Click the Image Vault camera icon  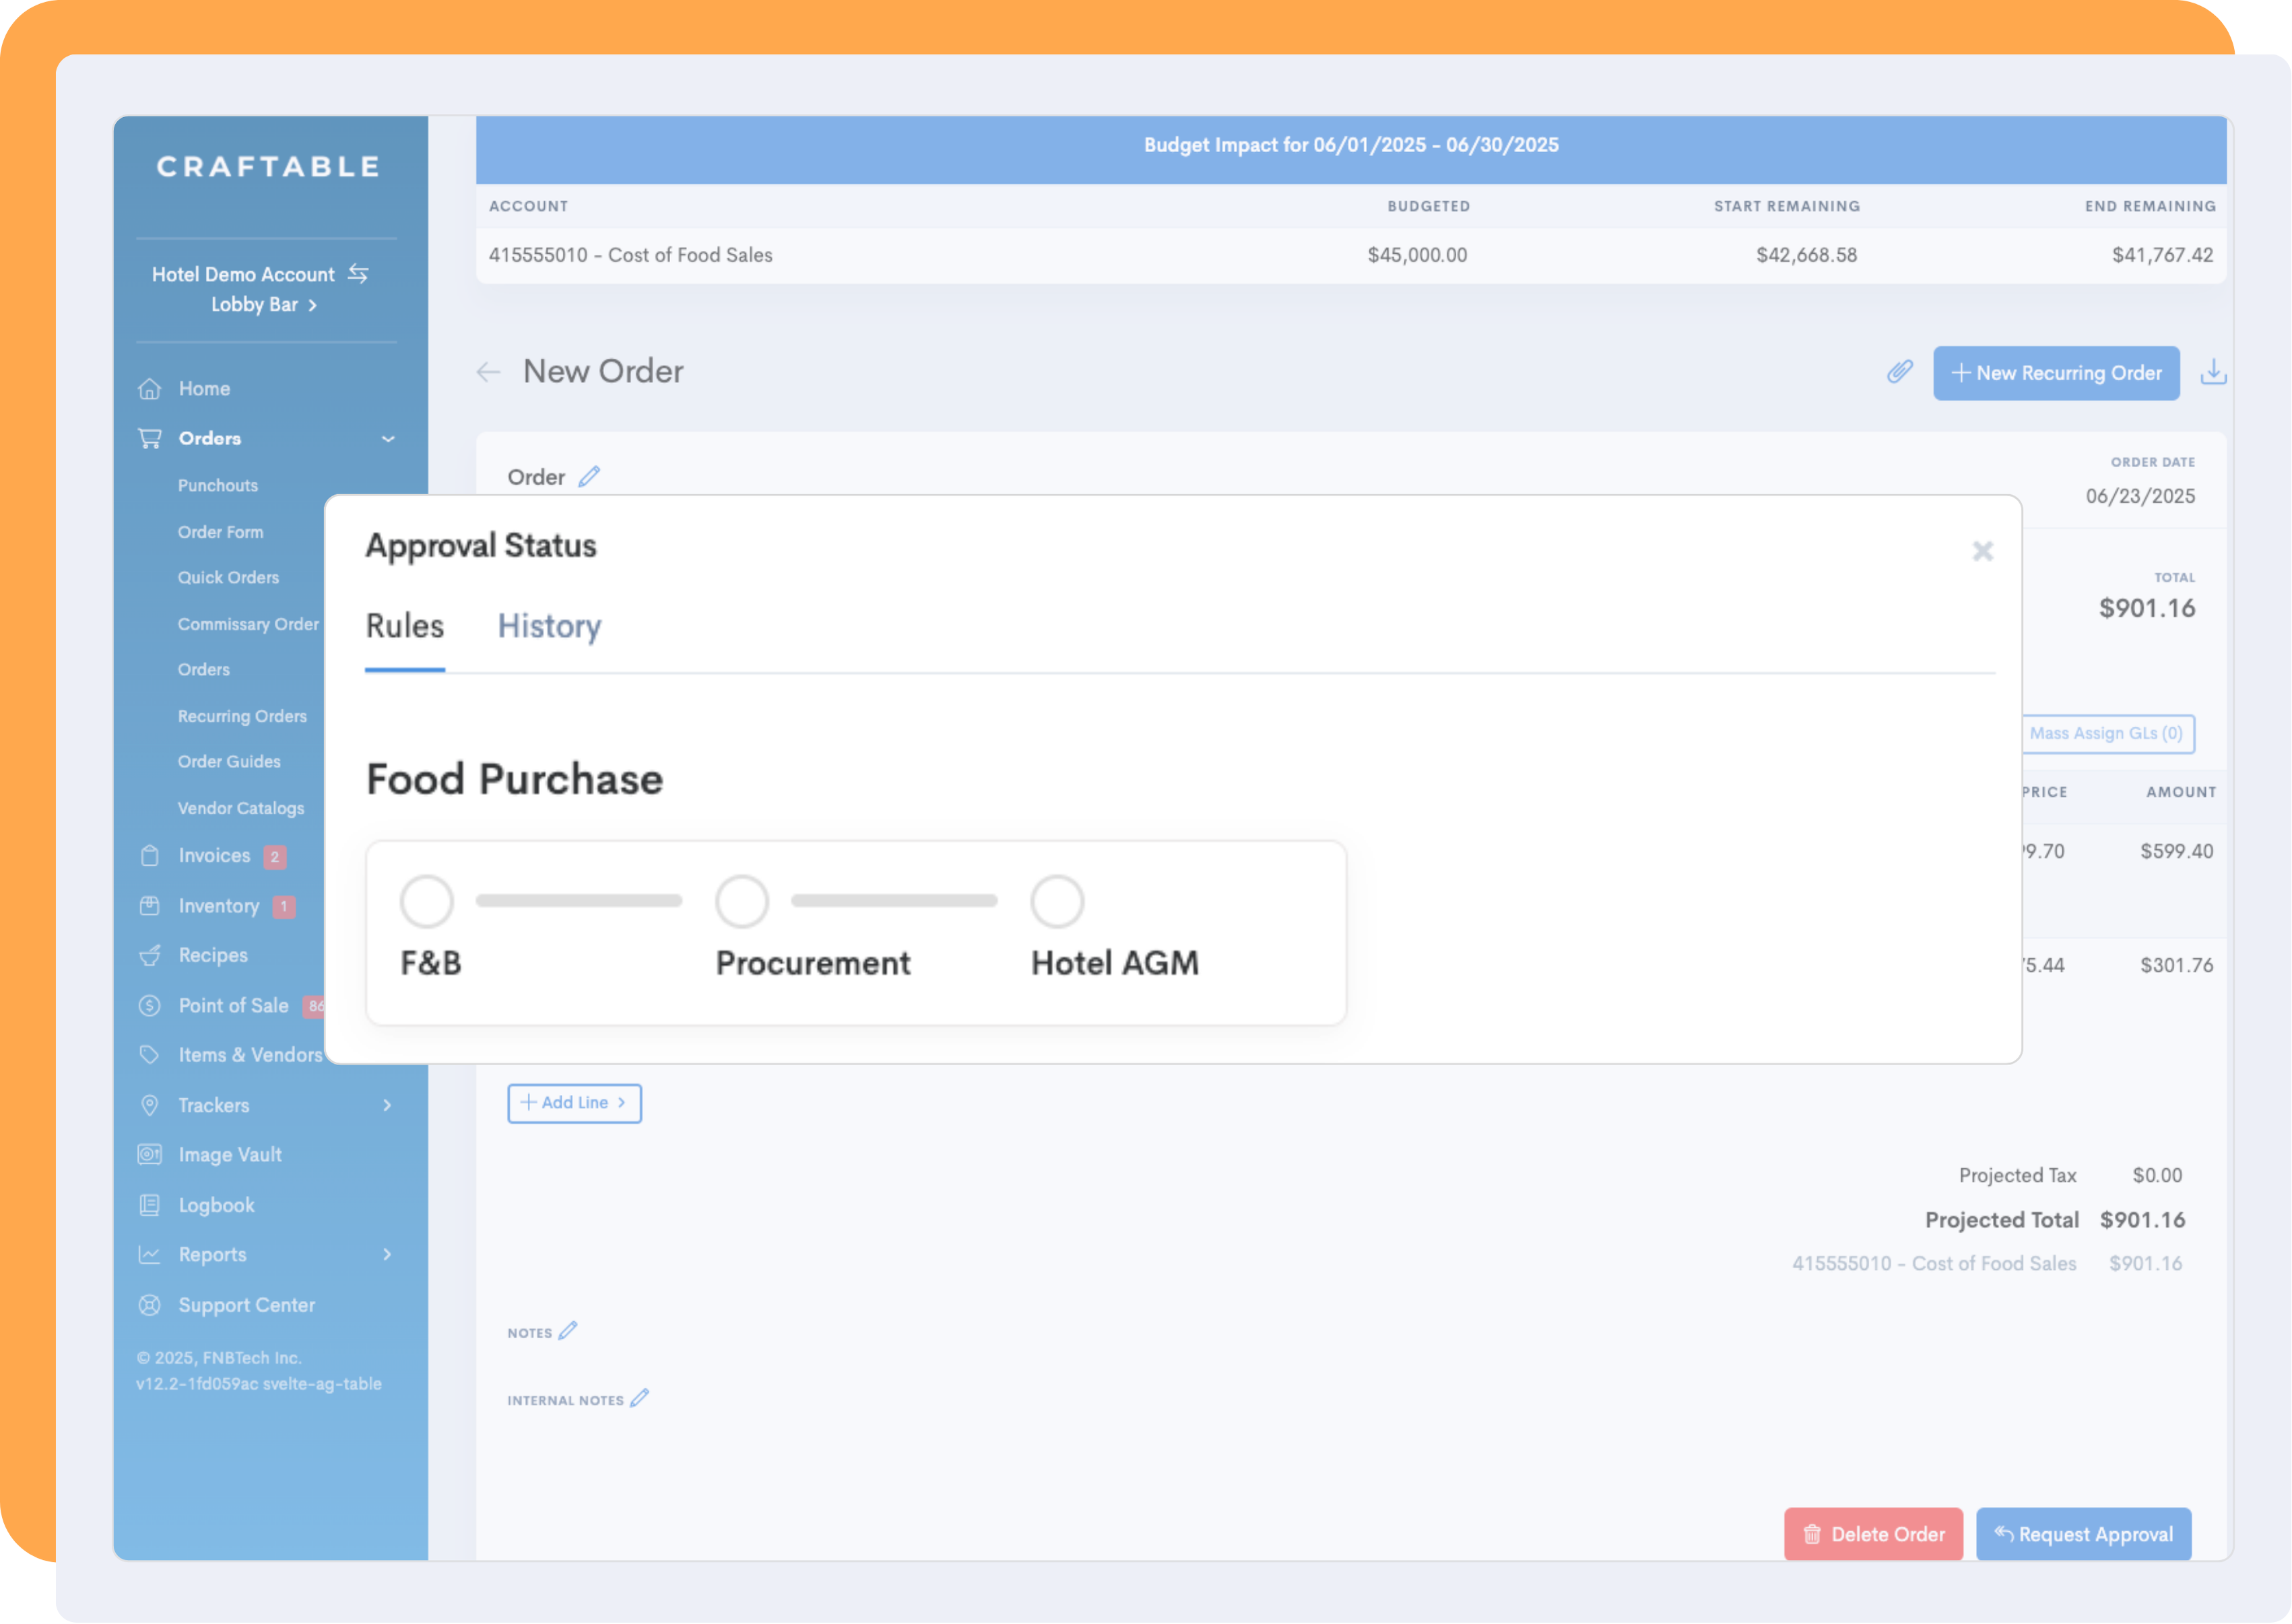[149, 1155]
